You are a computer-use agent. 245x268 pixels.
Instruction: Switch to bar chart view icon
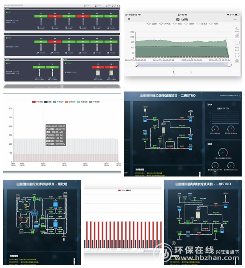[237, 36]
